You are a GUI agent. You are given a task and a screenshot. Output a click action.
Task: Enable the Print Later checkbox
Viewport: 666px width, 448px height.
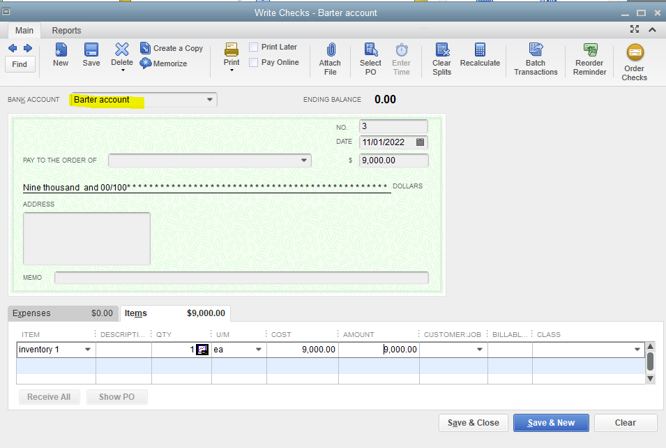tap(254, 47)
